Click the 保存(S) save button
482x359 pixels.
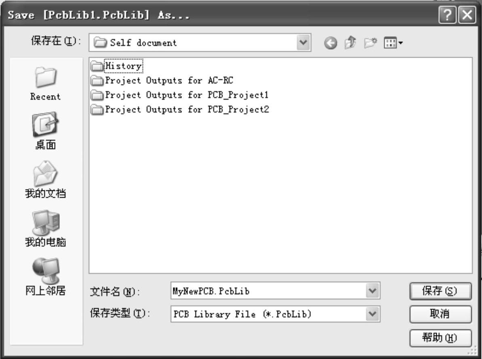click(440, 291)
